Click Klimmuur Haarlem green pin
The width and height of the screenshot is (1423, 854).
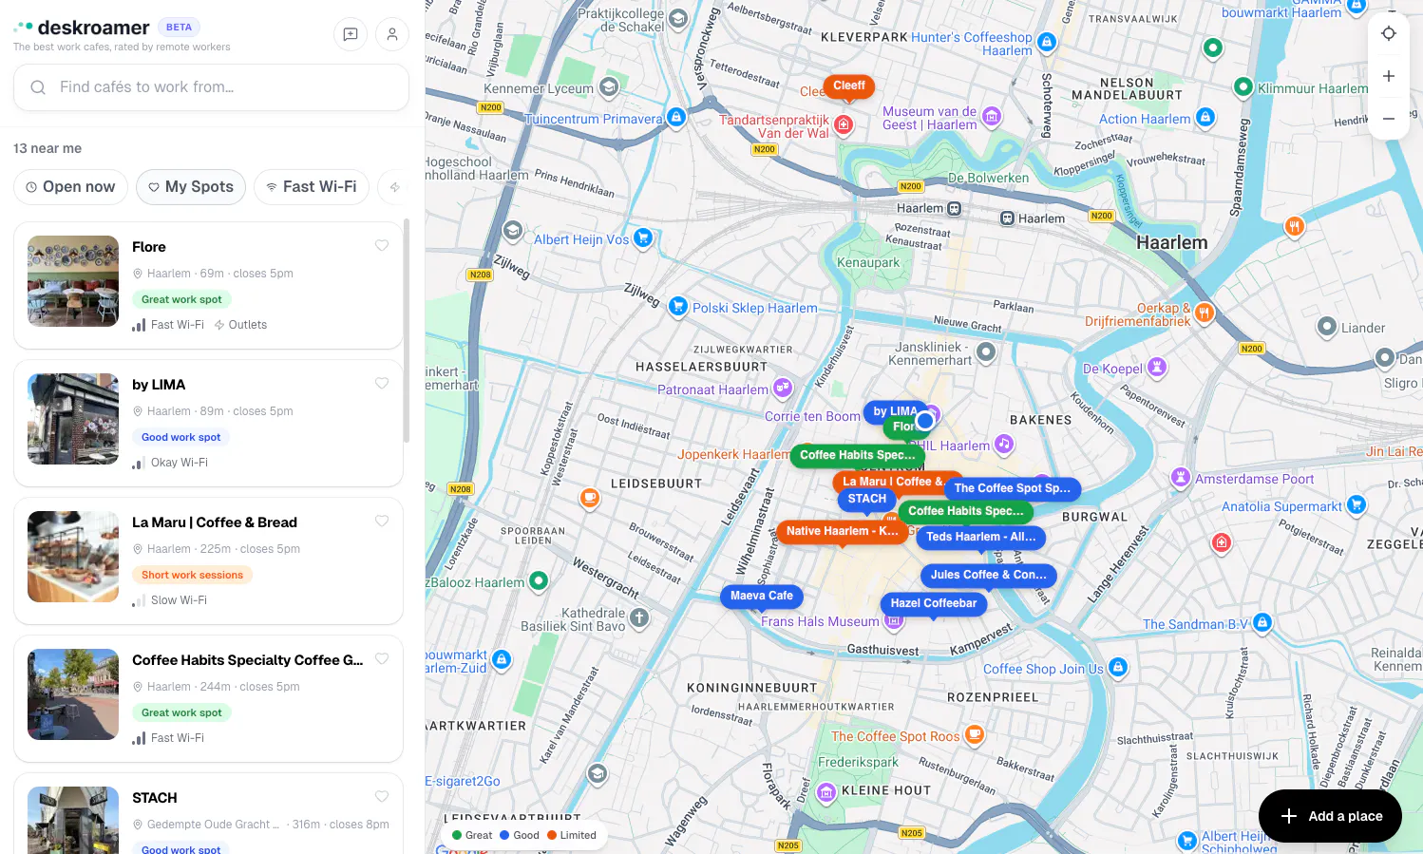(x=1243, y=87)
